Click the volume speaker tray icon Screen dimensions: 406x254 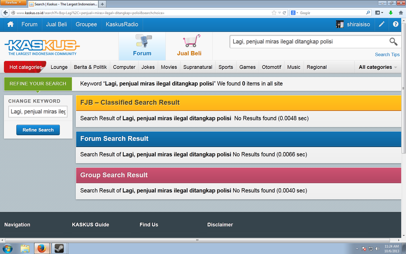tap(377, 249)
